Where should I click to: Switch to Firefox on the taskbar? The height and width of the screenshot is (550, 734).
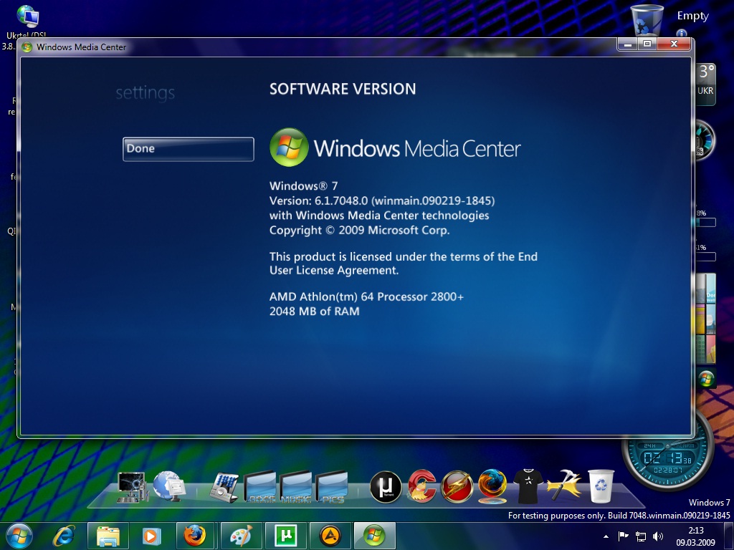(195, 536)
